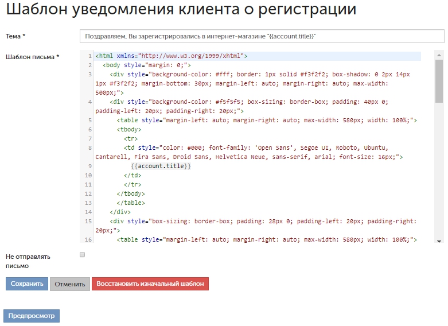The width and height of the screenshot is (448, 326).
Task: Click the code editor vertical scrollbar thumb
Action: 439,81
